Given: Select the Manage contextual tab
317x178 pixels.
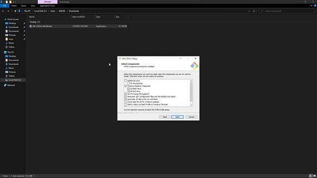Looking at the screenshot, I should [x=48, y=2].
